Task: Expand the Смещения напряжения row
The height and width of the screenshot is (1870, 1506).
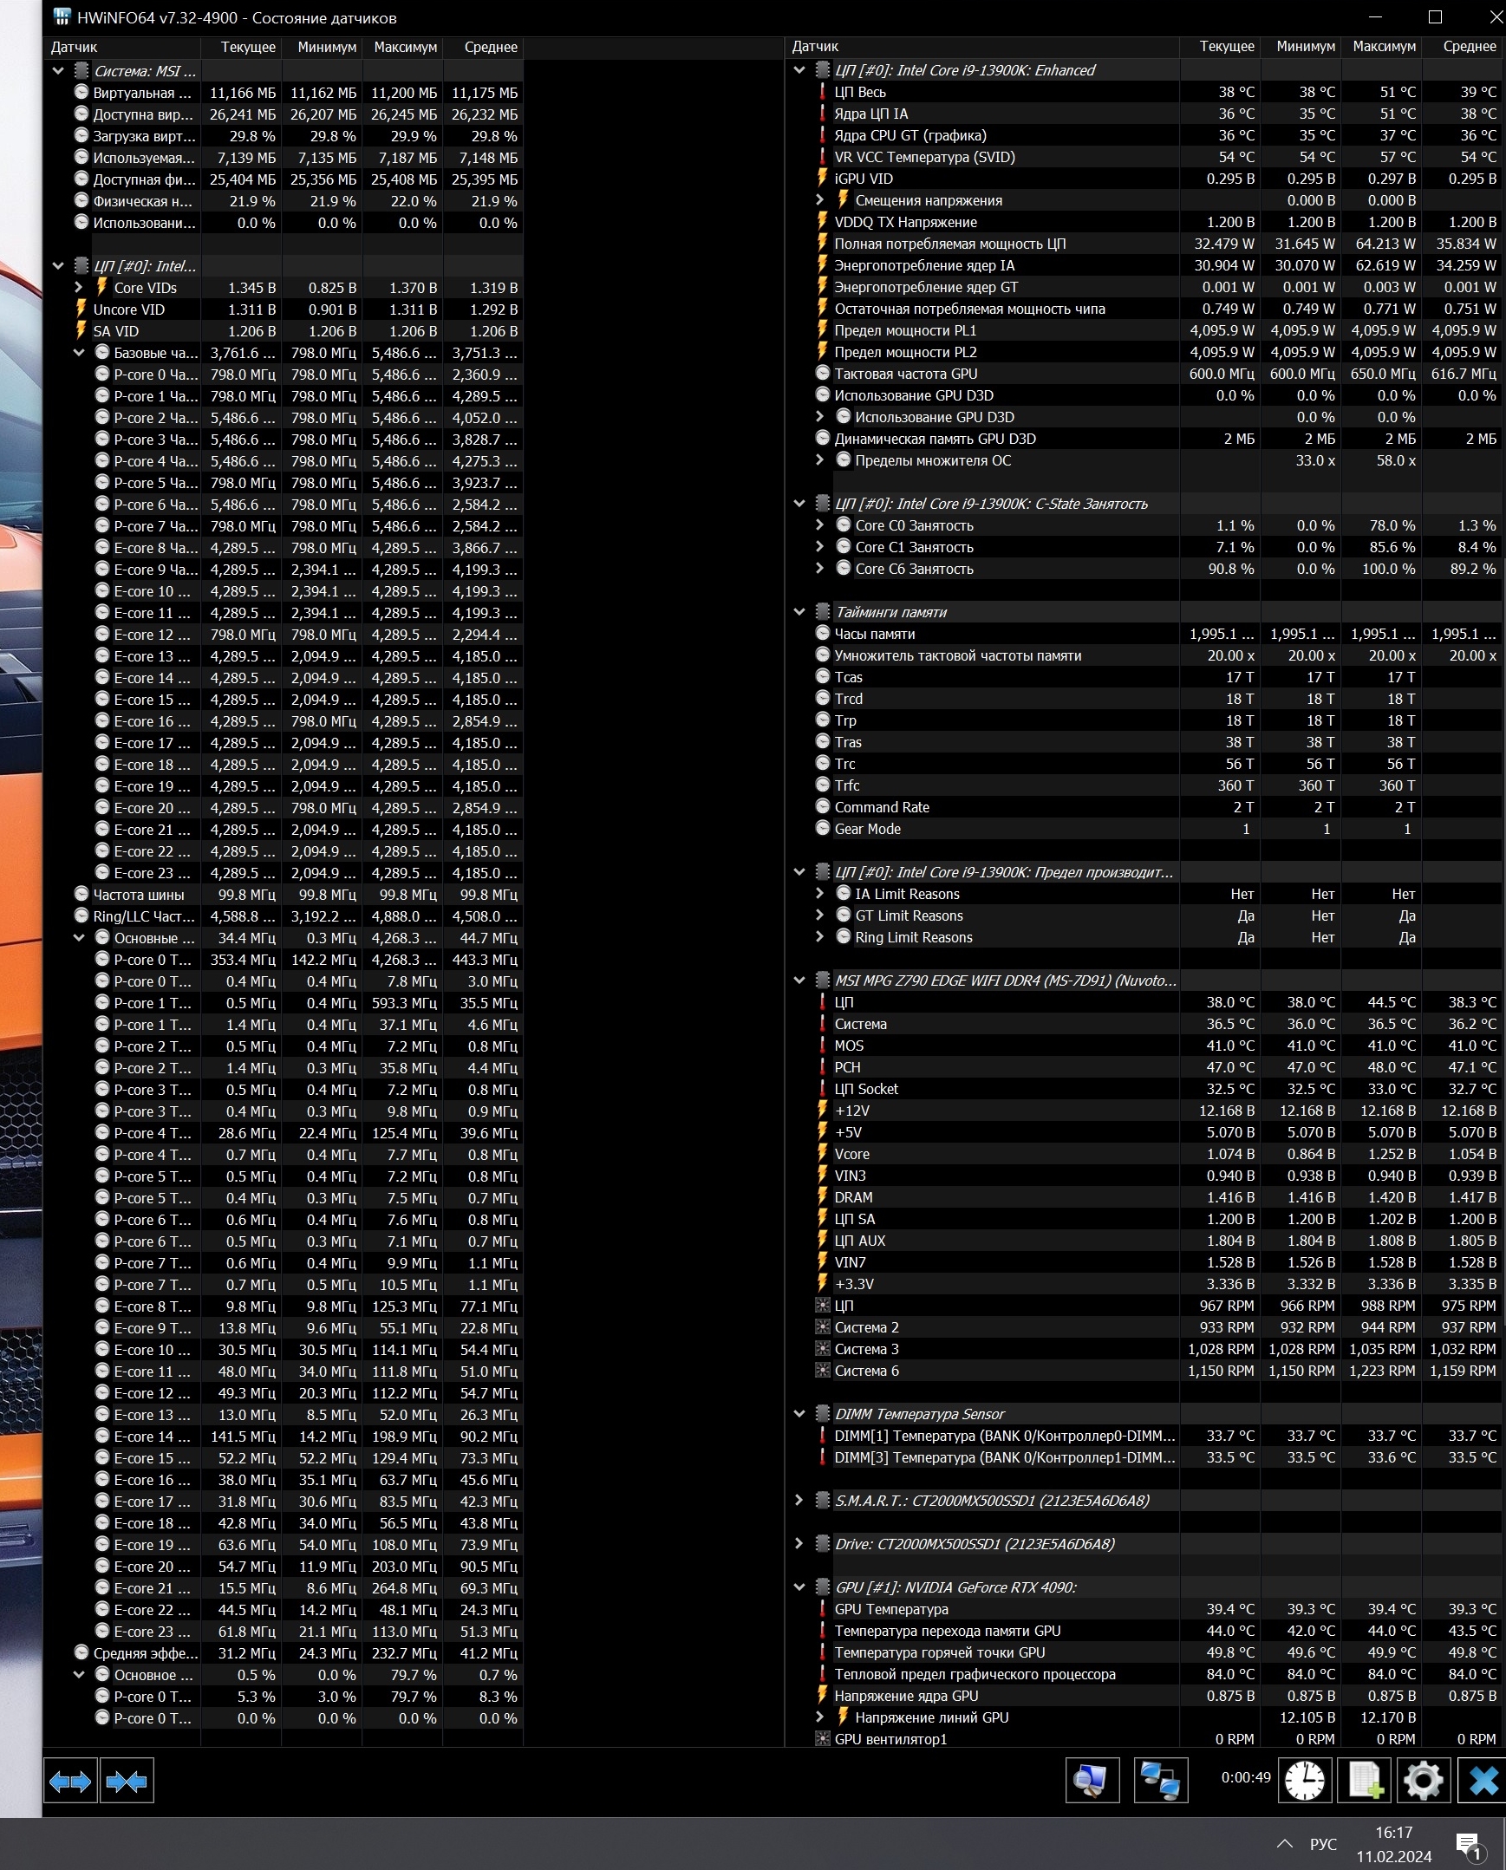Action: (820, 200)
